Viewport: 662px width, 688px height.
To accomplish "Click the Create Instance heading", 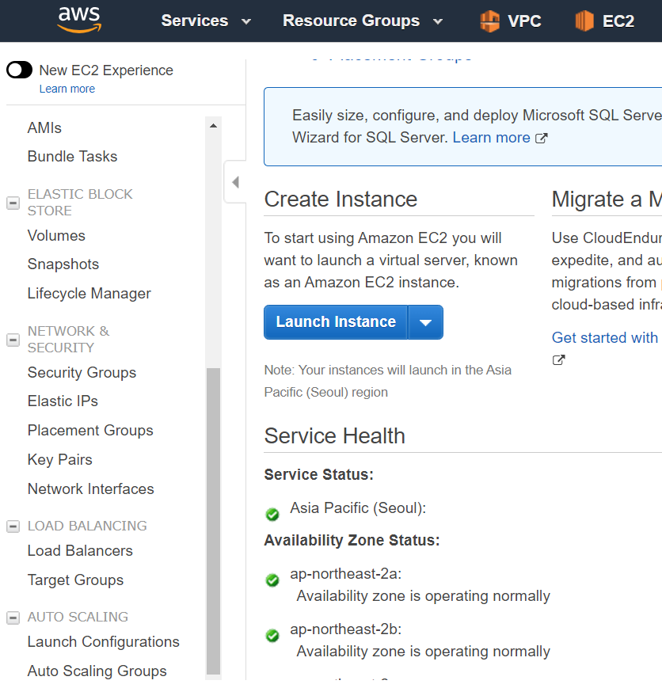I will [341, 200].
